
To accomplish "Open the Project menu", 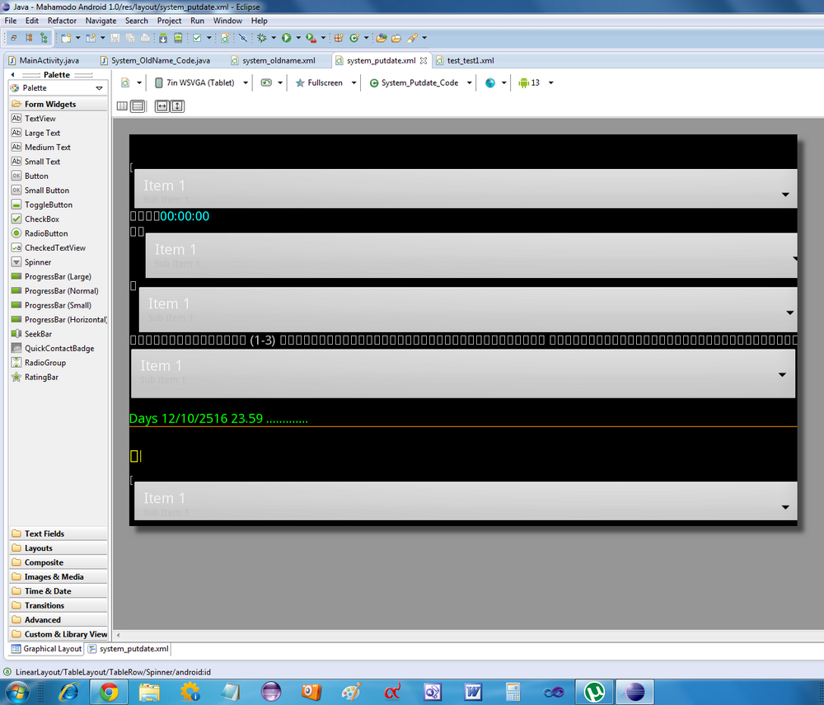I will point(169,21).
